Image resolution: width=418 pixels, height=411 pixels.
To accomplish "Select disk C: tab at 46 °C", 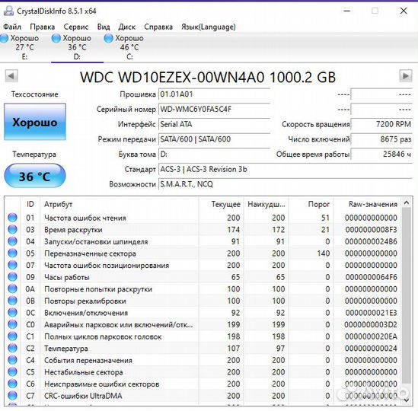I will click(129, 47).
